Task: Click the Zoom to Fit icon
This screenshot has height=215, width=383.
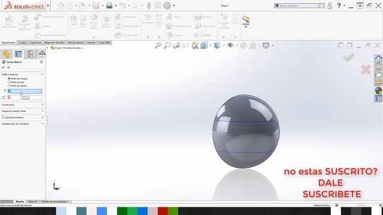Action: coord(158,45)
